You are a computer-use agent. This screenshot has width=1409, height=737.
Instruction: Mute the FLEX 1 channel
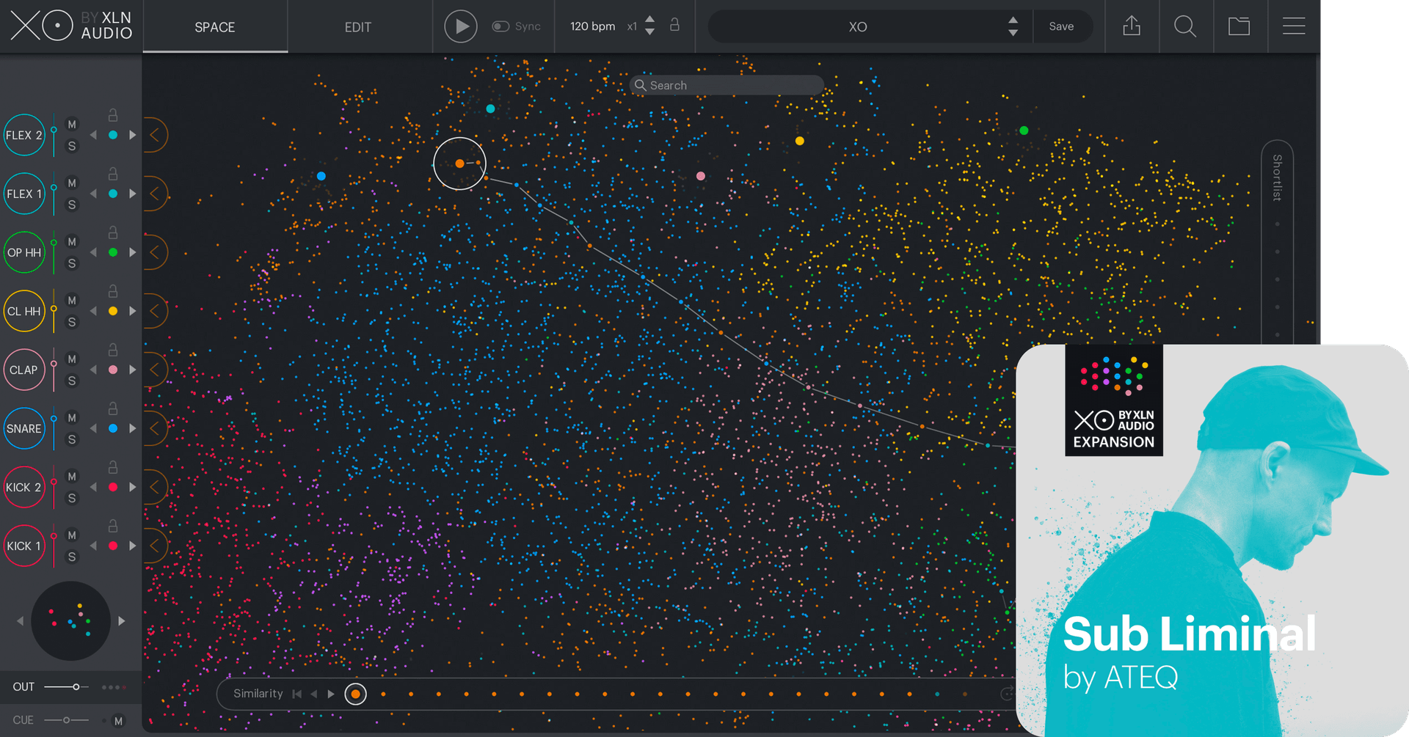72,183
